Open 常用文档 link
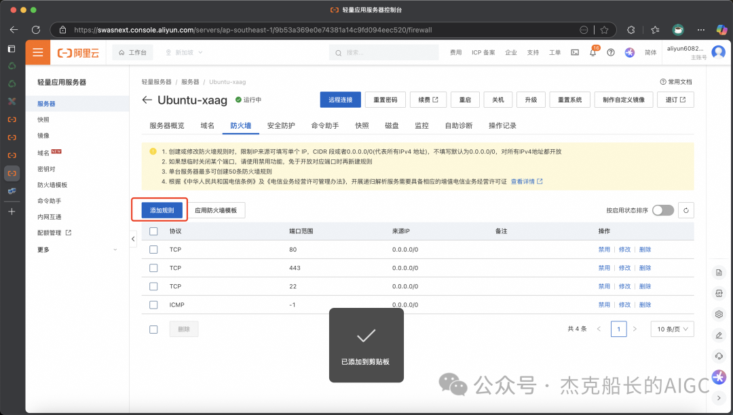 pos(676,81)
